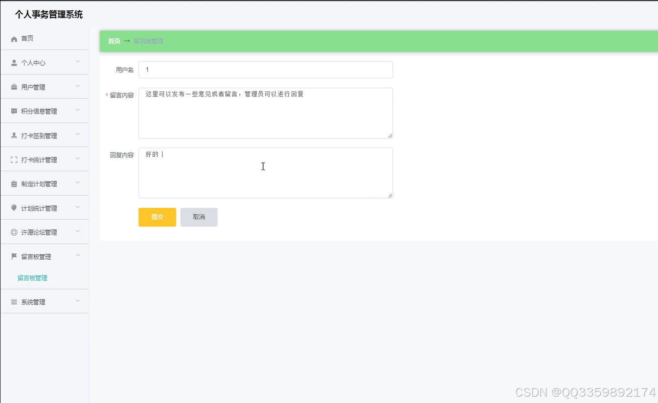Open the 打卡统计管理 menu label

(39, 160)
